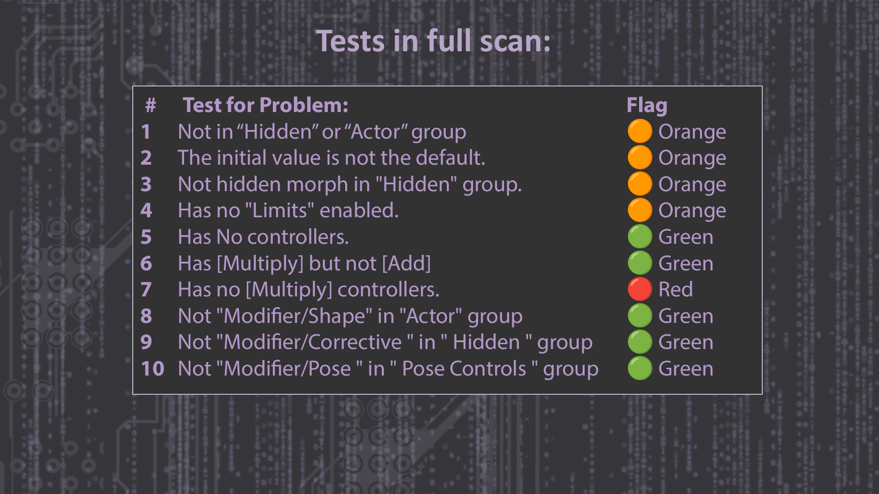
Task: Select 'The initial value is not the default' row
Action: tap(331, 158)
